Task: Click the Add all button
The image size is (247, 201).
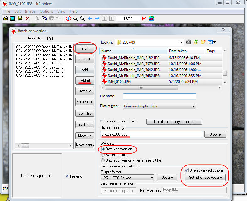Action: 85,80
